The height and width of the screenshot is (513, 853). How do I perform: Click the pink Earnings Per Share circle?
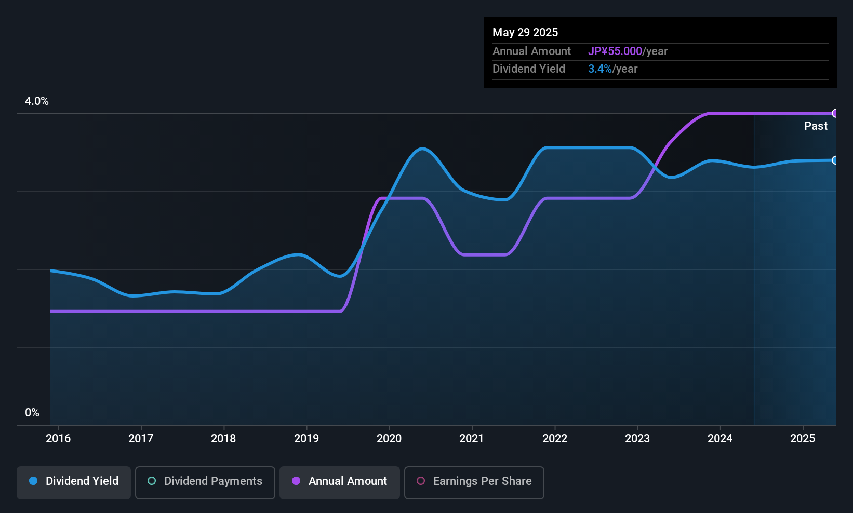421,481
